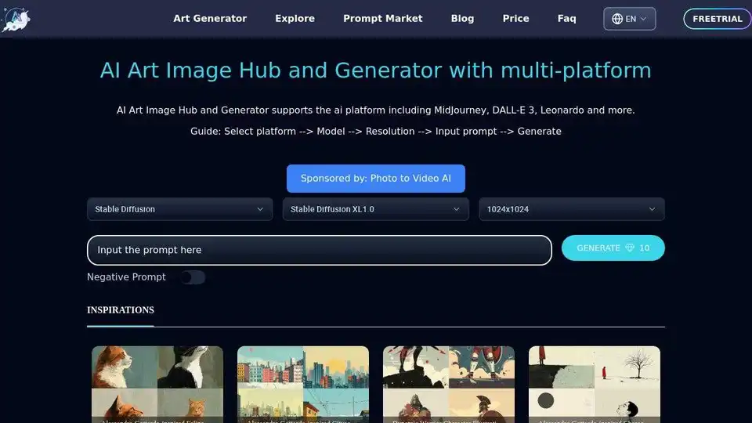This screenshot has height=423, width=752.
Task: Open the Price page
Action: [x=515, y=19]
